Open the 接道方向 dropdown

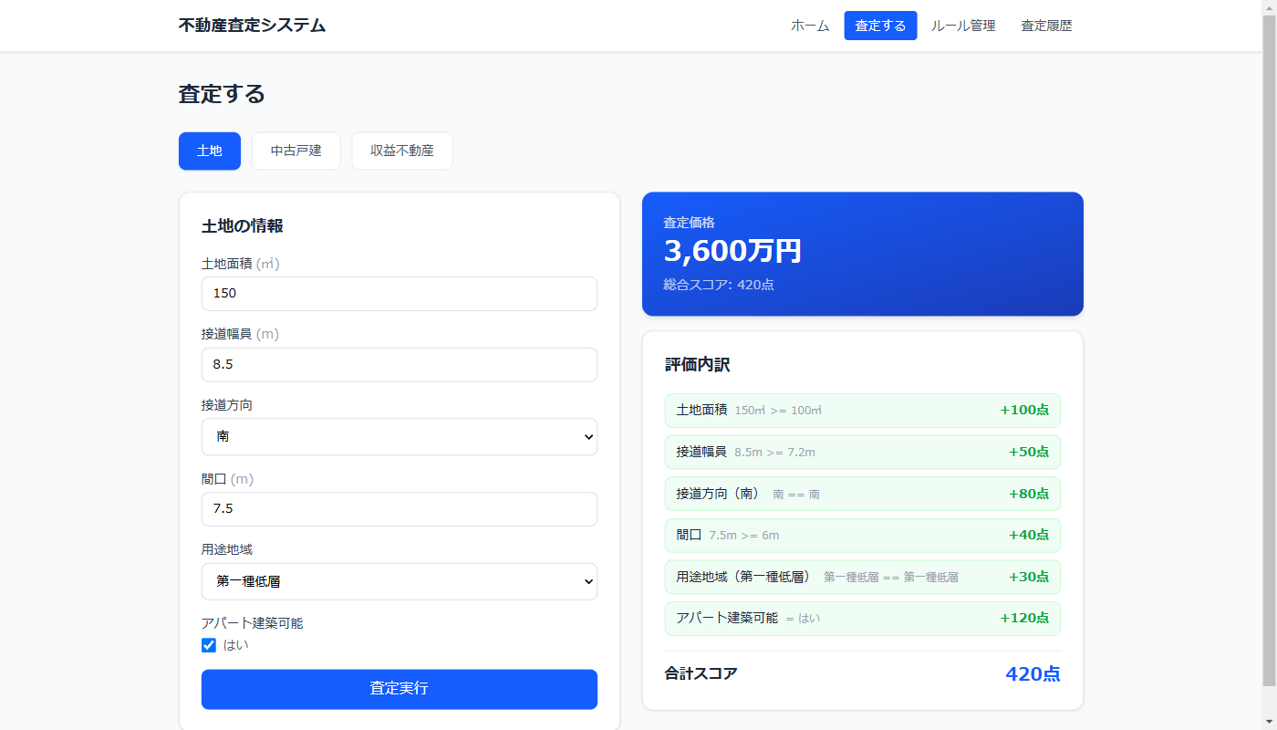click(400, 436)
